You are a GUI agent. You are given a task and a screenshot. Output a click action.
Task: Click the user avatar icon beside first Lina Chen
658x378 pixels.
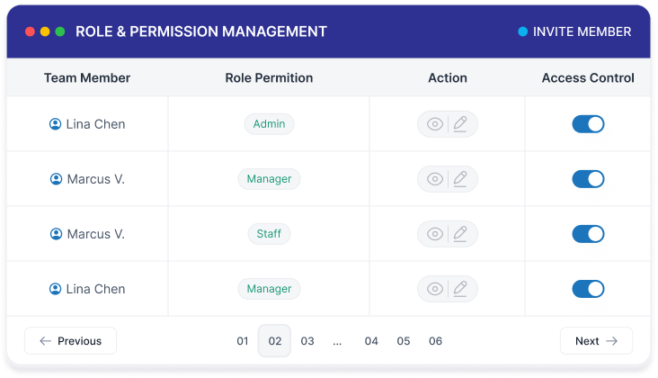pos(56,124)
